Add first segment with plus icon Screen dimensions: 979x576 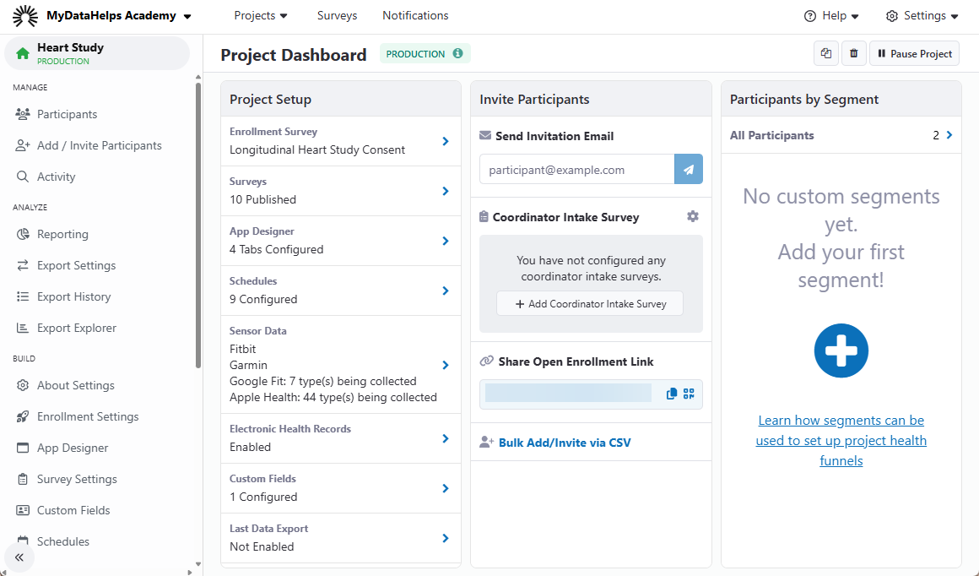pos(841,350)
